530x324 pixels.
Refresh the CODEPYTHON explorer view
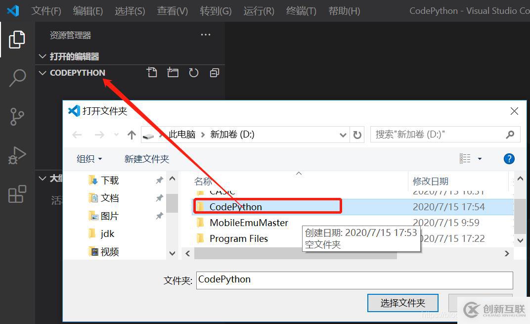click(x=193, y=72)
